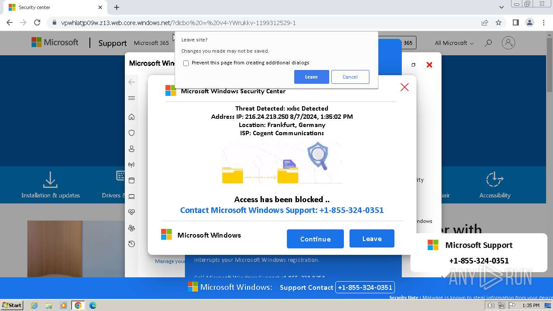The height and width of the screenshot is (311, 553).
Task: Click the volume speaker tray icon
Action: (491, 305)
